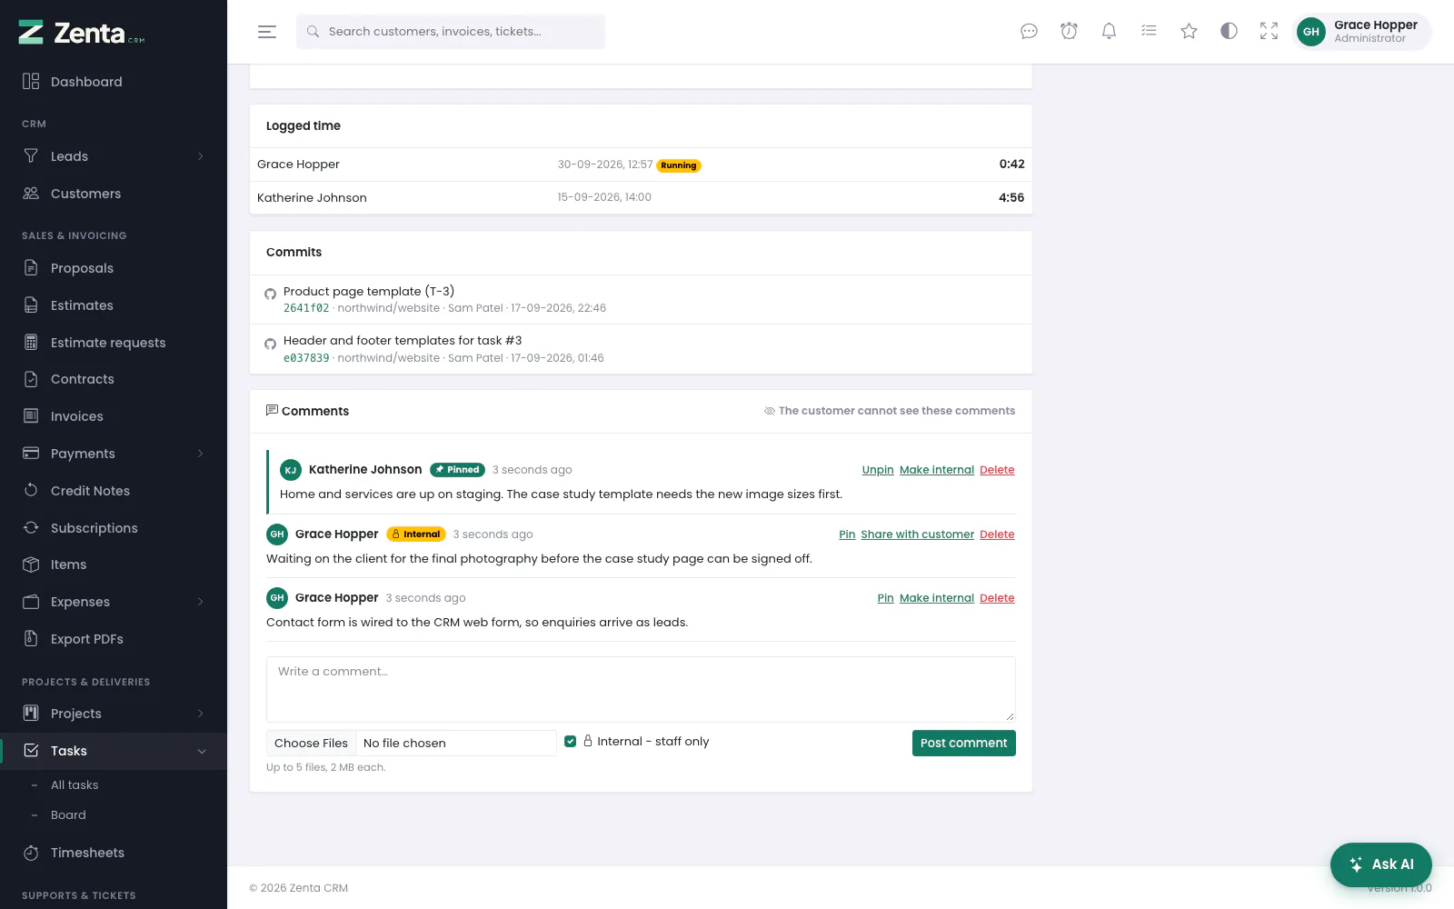This screenshot has width=1454, height=909.
Task: Expand the Payments submenu chevron
Action: pyautogui.click(x=201, y=454)
